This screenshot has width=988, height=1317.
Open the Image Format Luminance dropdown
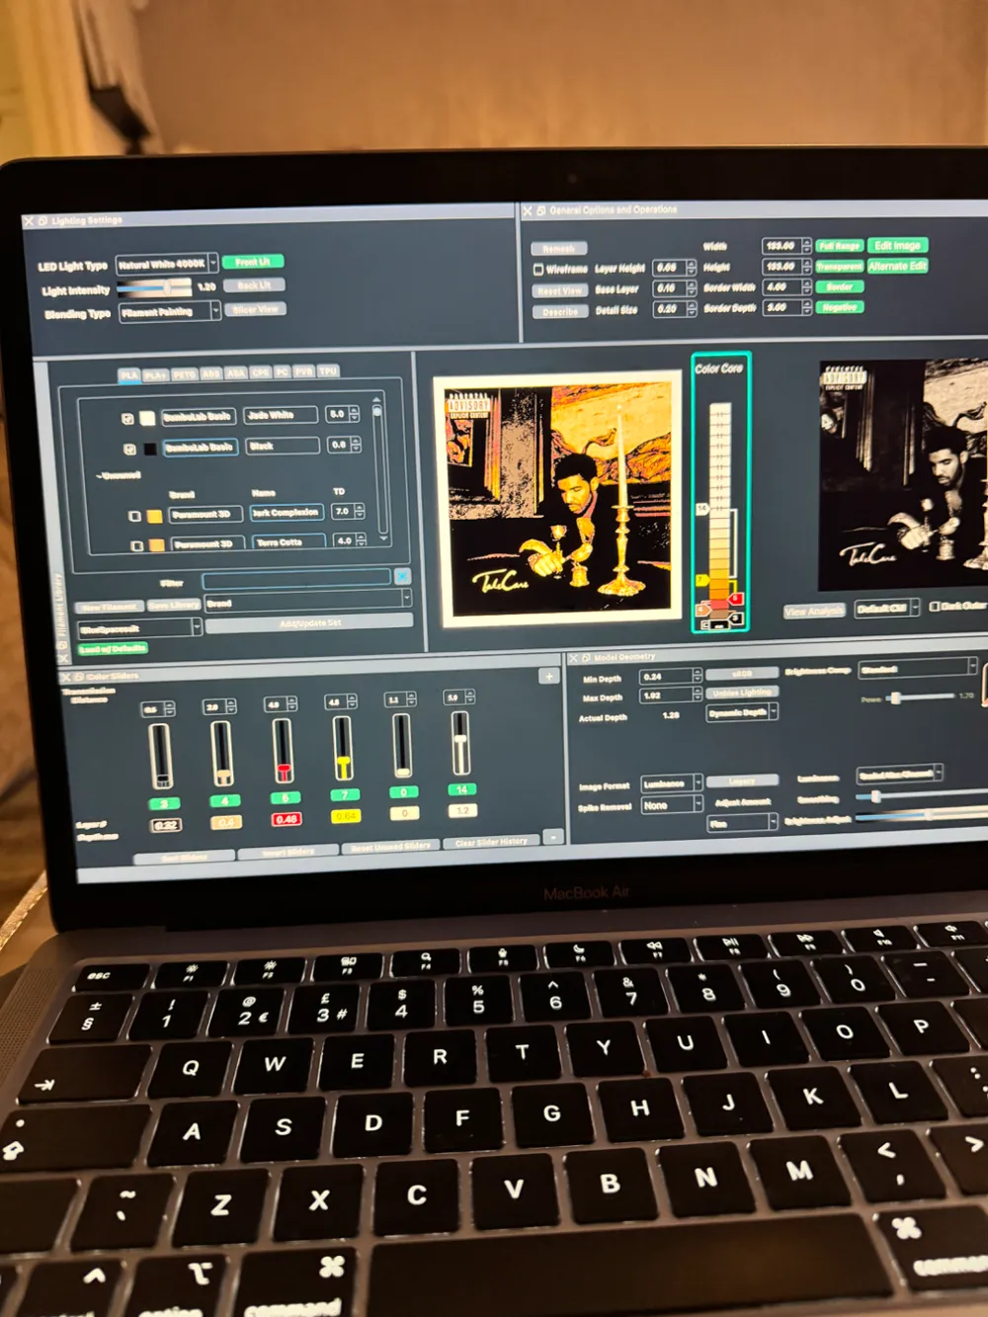tap(671, 783)
